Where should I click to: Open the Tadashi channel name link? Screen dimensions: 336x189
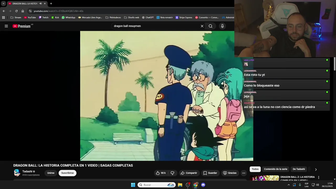tap(27, 171)
